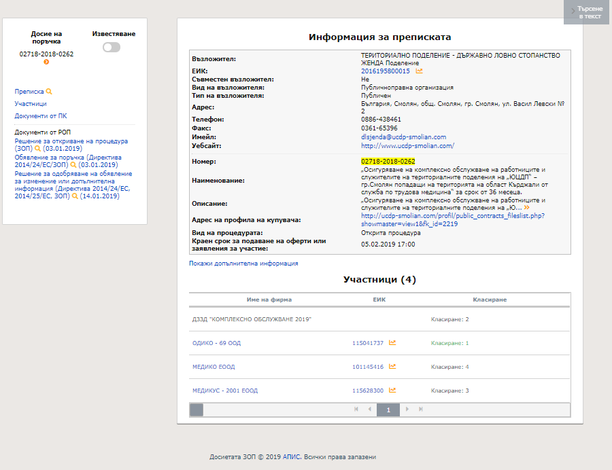Select page 1 in pagination
Screen dimensions: 612x470
pos(388,410)
